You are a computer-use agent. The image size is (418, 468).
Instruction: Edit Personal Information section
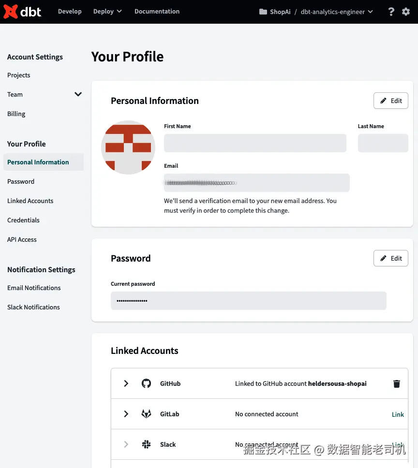pyautogui.click(x=390, y=101)
